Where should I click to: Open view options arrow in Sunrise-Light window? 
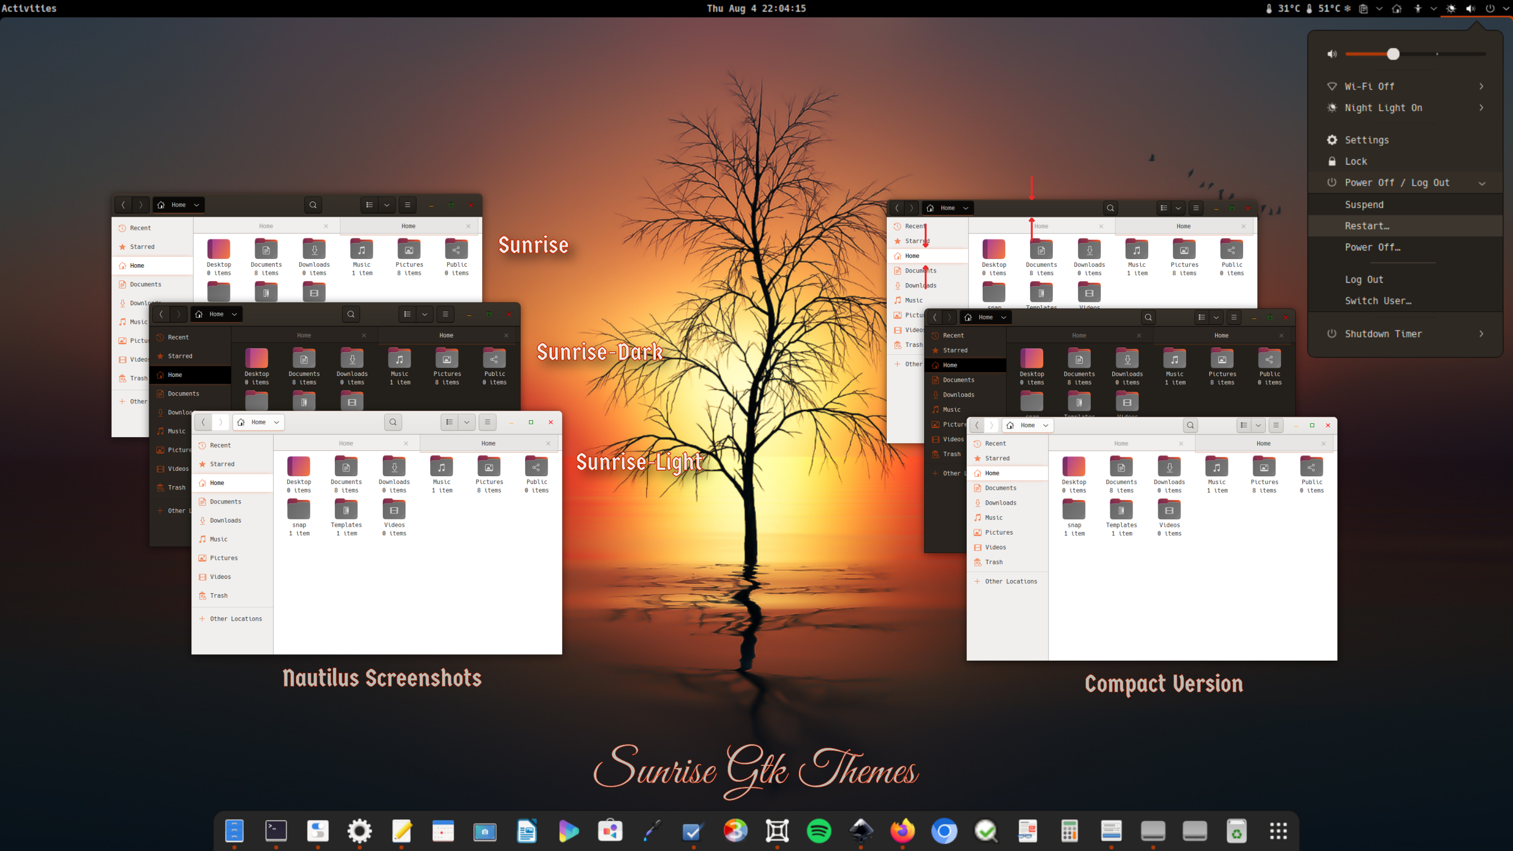click(x=467, y=422)
